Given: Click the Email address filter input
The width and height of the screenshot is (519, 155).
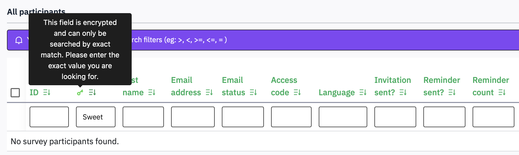Looking at the screenshot, I should coord(193,117).
